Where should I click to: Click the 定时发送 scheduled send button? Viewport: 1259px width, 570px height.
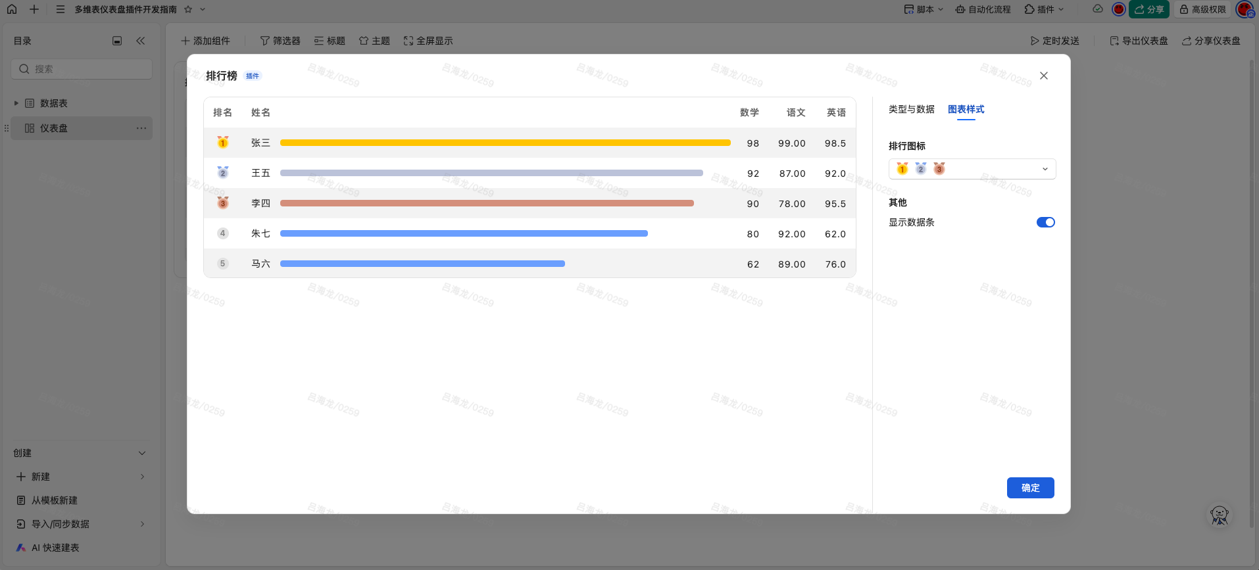click(1054, 41)
